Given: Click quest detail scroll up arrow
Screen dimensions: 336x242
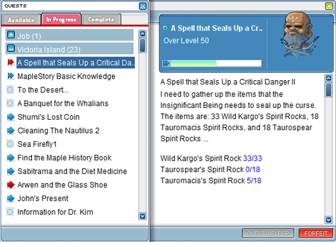Looking at the screenshot, I should [329, 78].
